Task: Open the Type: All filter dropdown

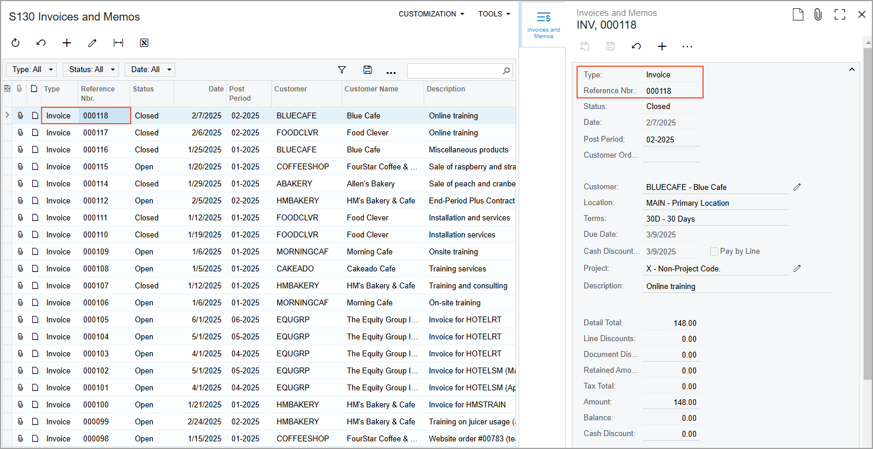Action: [32, 70]
